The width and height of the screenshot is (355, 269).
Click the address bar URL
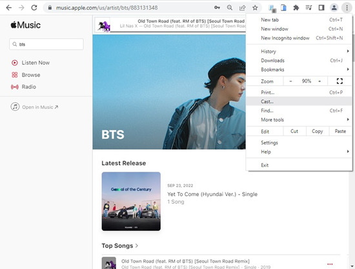click(x=107, y=8)
